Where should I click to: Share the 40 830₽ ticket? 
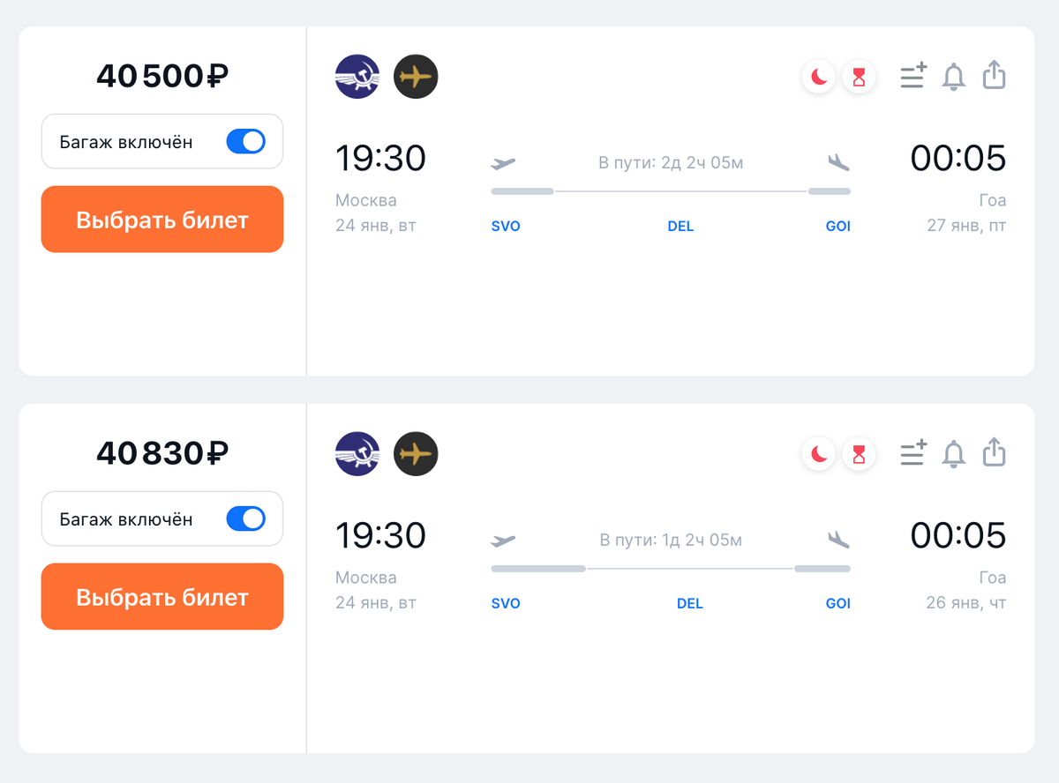(x=994, y=452)
